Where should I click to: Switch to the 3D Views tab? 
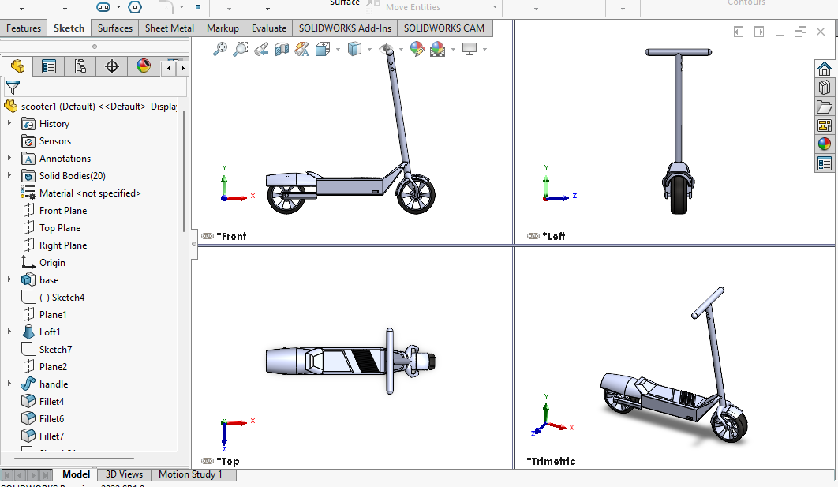(124, 474)
